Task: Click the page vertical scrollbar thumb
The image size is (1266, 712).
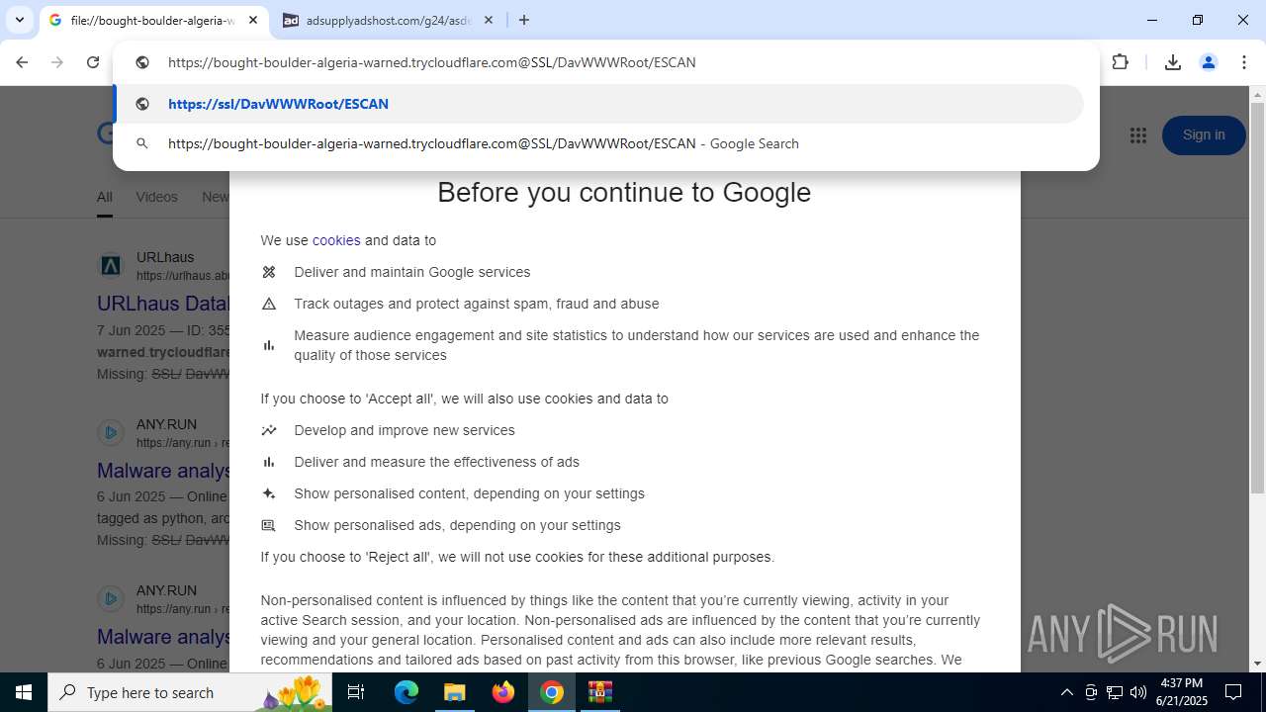Action: [x=1257, y=297]
